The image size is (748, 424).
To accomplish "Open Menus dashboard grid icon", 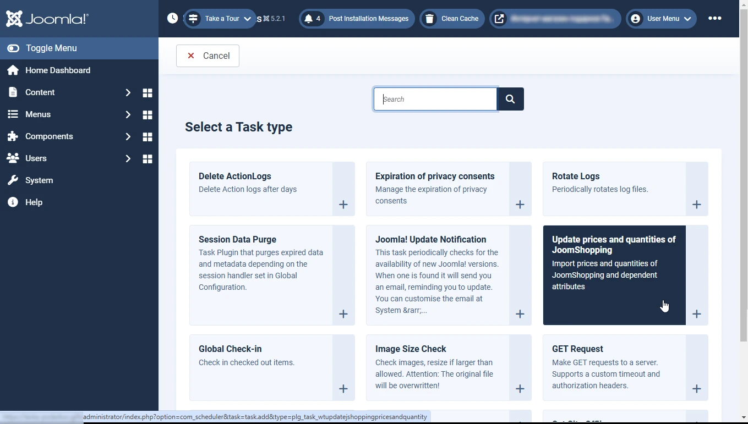I will [148, 115].
